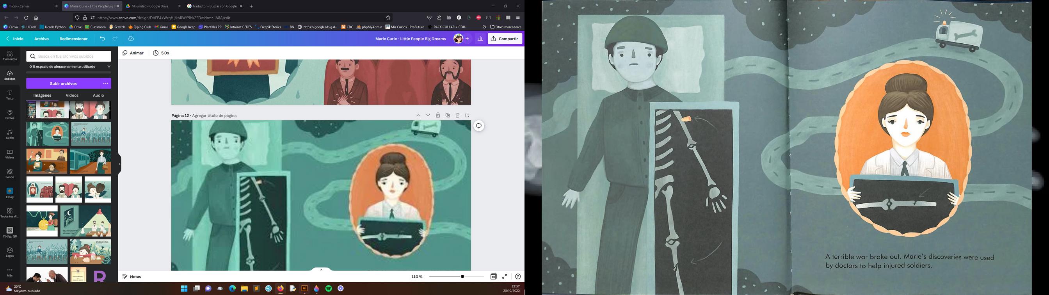Screen dimensions: 1049x295
Task: Switch to traductor - Buscar con Google tab
Action: pyautogui.click(x=214, y=6)
